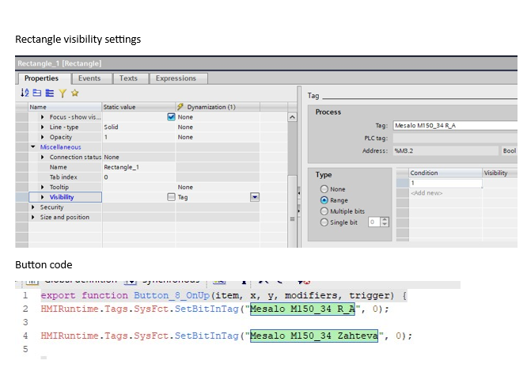
Task: Expand the Security property group
Action: tap(33, 207)
